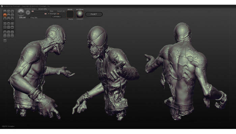Select the Smooth brush tool
The width and height of the screenshot is (236, 134).
coord(12,19)
